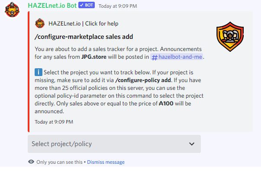Click the blue info icon
This screenshot has width=261, height=175.
pyautogui.click(x=39, y=71)
